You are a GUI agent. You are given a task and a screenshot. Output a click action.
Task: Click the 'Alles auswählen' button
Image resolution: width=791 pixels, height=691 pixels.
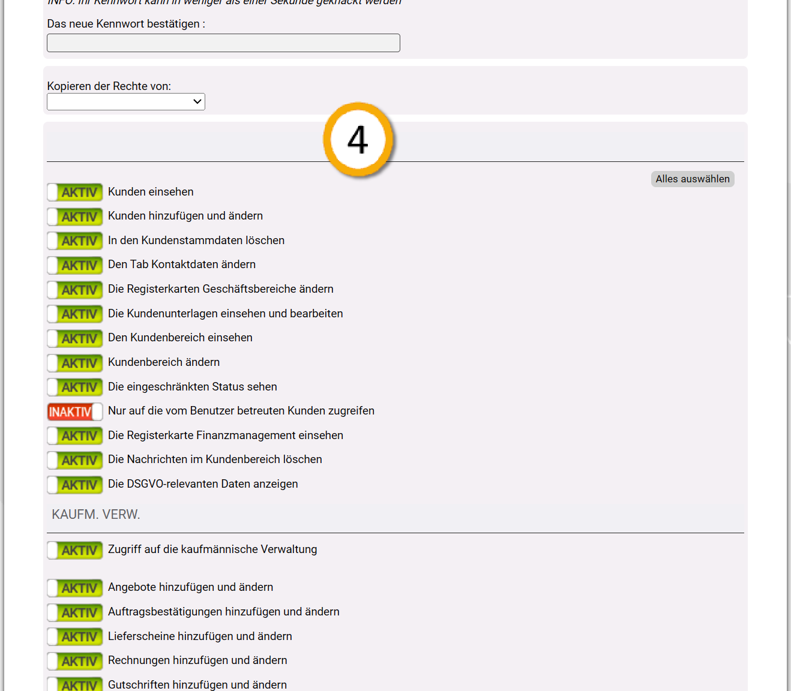[692, 179]
